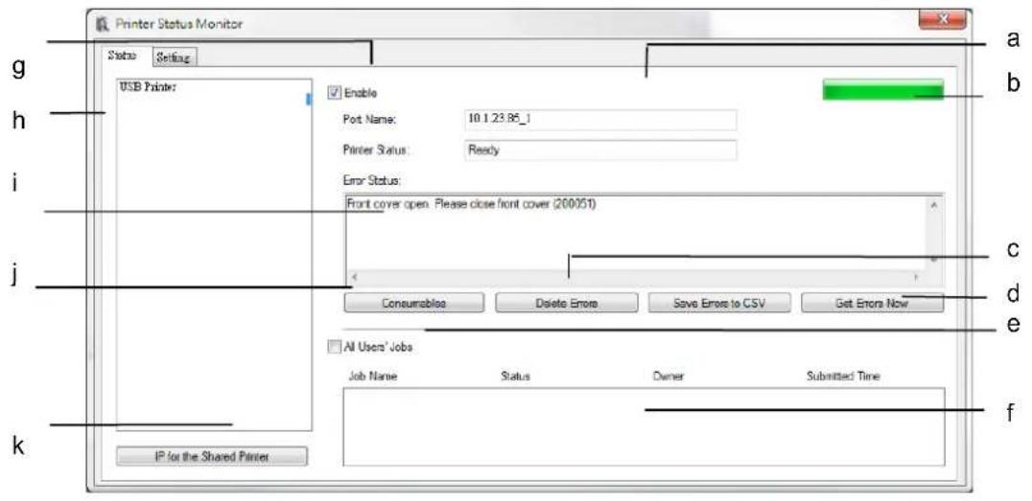Check the All Users' Jobs checkbox
The image size is (1032, 501).
coord(334,347)
